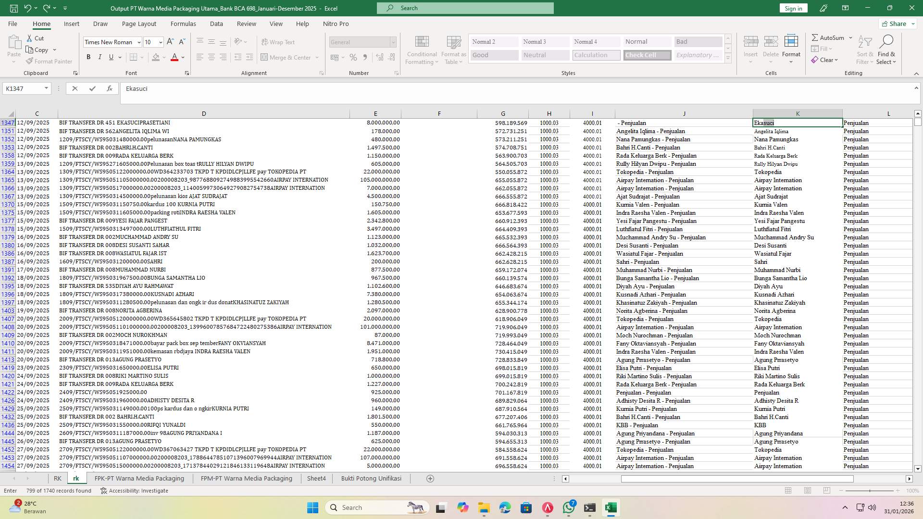Viewport: 923px width, 519px height.
Task: Apply Percent Style number format
Action: click(353, 57)
